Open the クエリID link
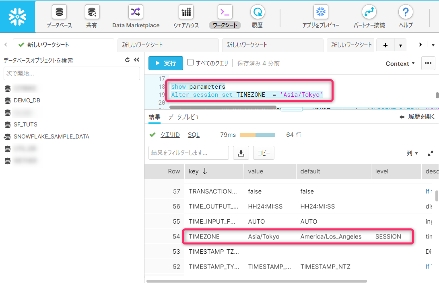Image resolution: width=439 pixels, height=283 pixels. (170, 135)
